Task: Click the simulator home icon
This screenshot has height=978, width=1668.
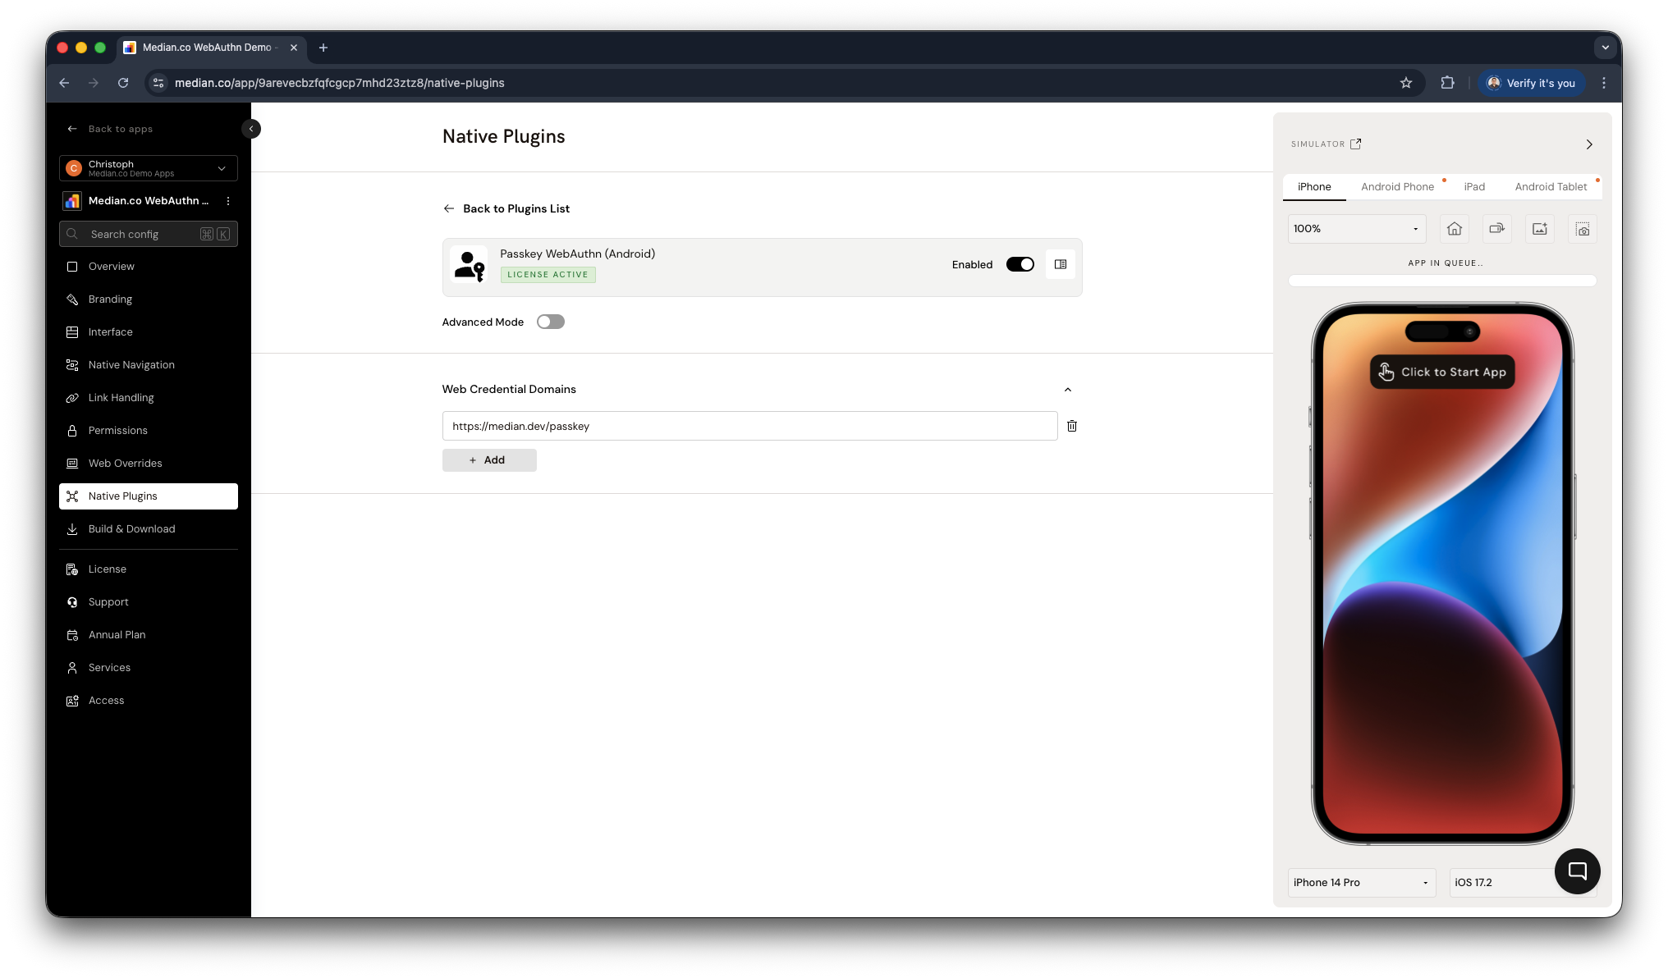Action: pyautogui.click(x=1454, y=229)
